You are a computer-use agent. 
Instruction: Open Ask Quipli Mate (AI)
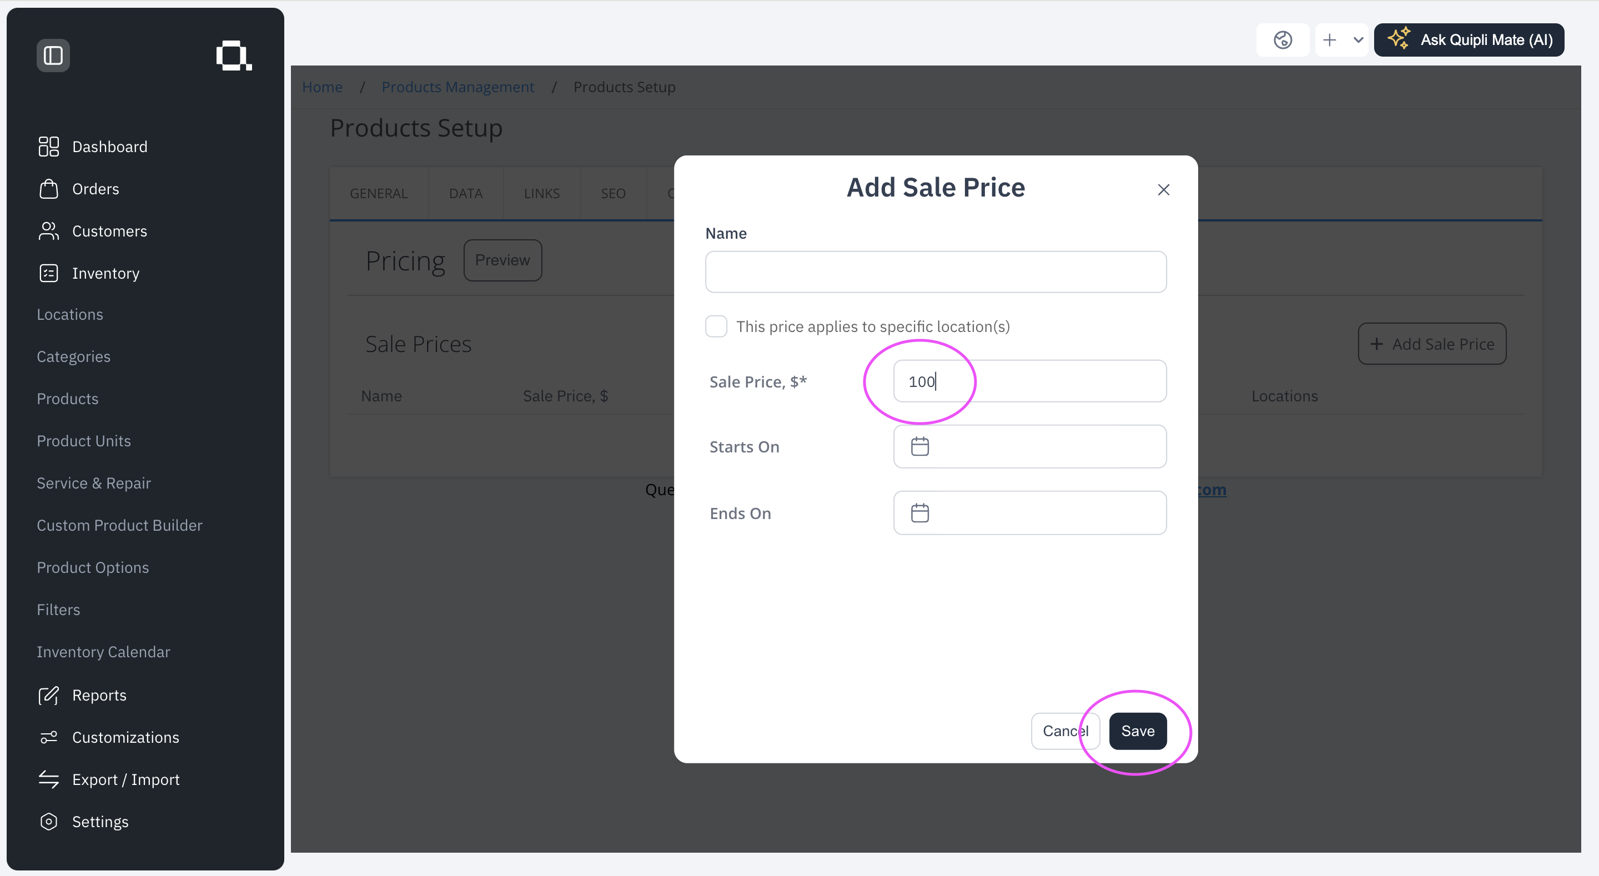pos(1469,41)
